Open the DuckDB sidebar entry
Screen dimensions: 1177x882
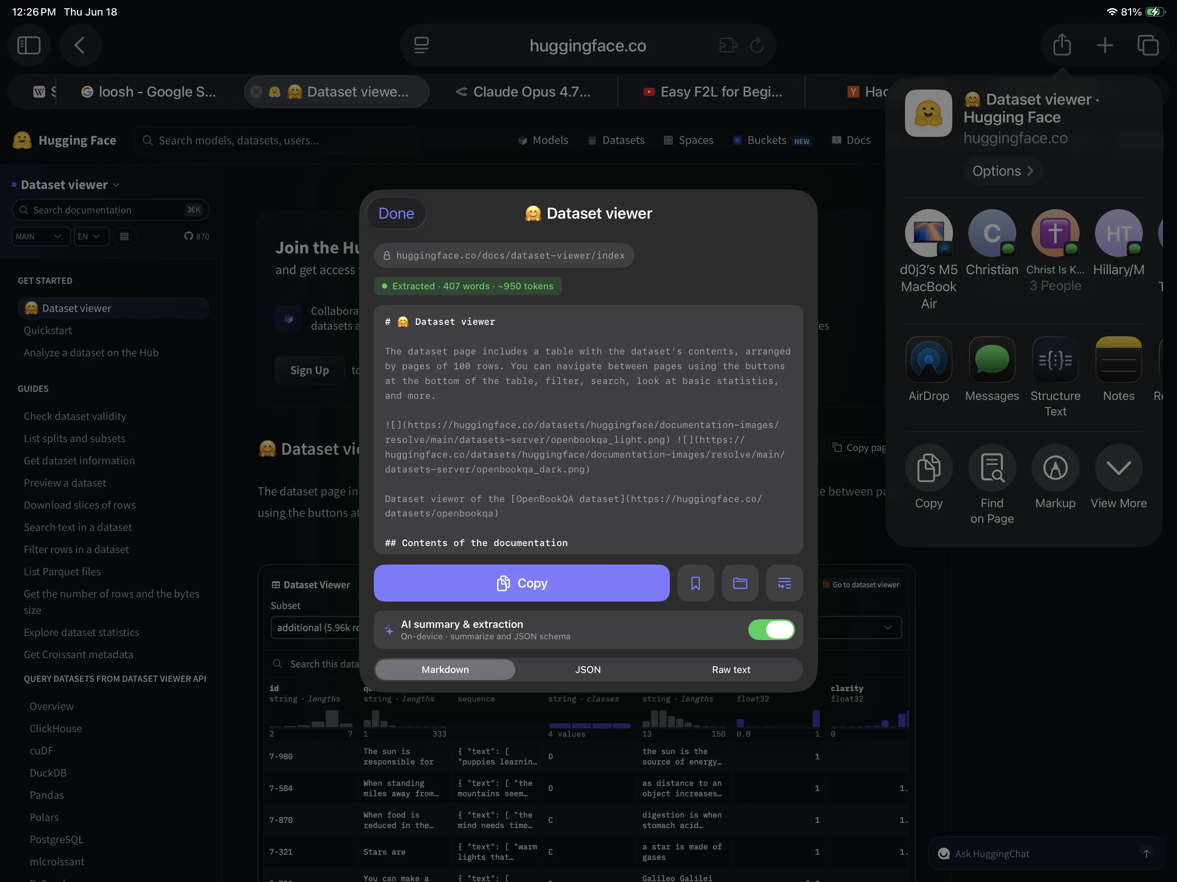click(48, 772)
